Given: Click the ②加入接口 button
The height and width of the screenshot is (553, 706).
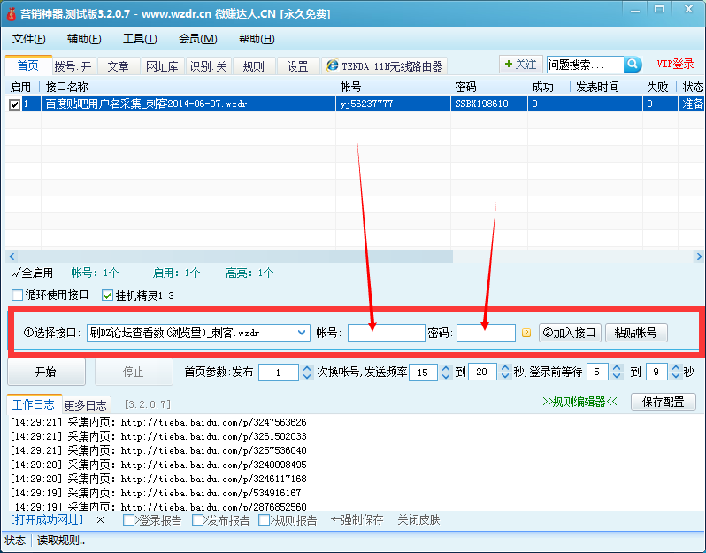Looking at the screenshot, I should point(570,333).
